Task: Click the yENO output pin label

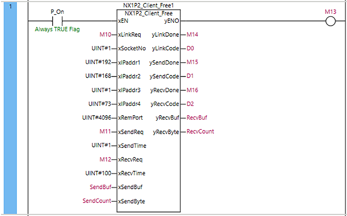Action: 172,21
